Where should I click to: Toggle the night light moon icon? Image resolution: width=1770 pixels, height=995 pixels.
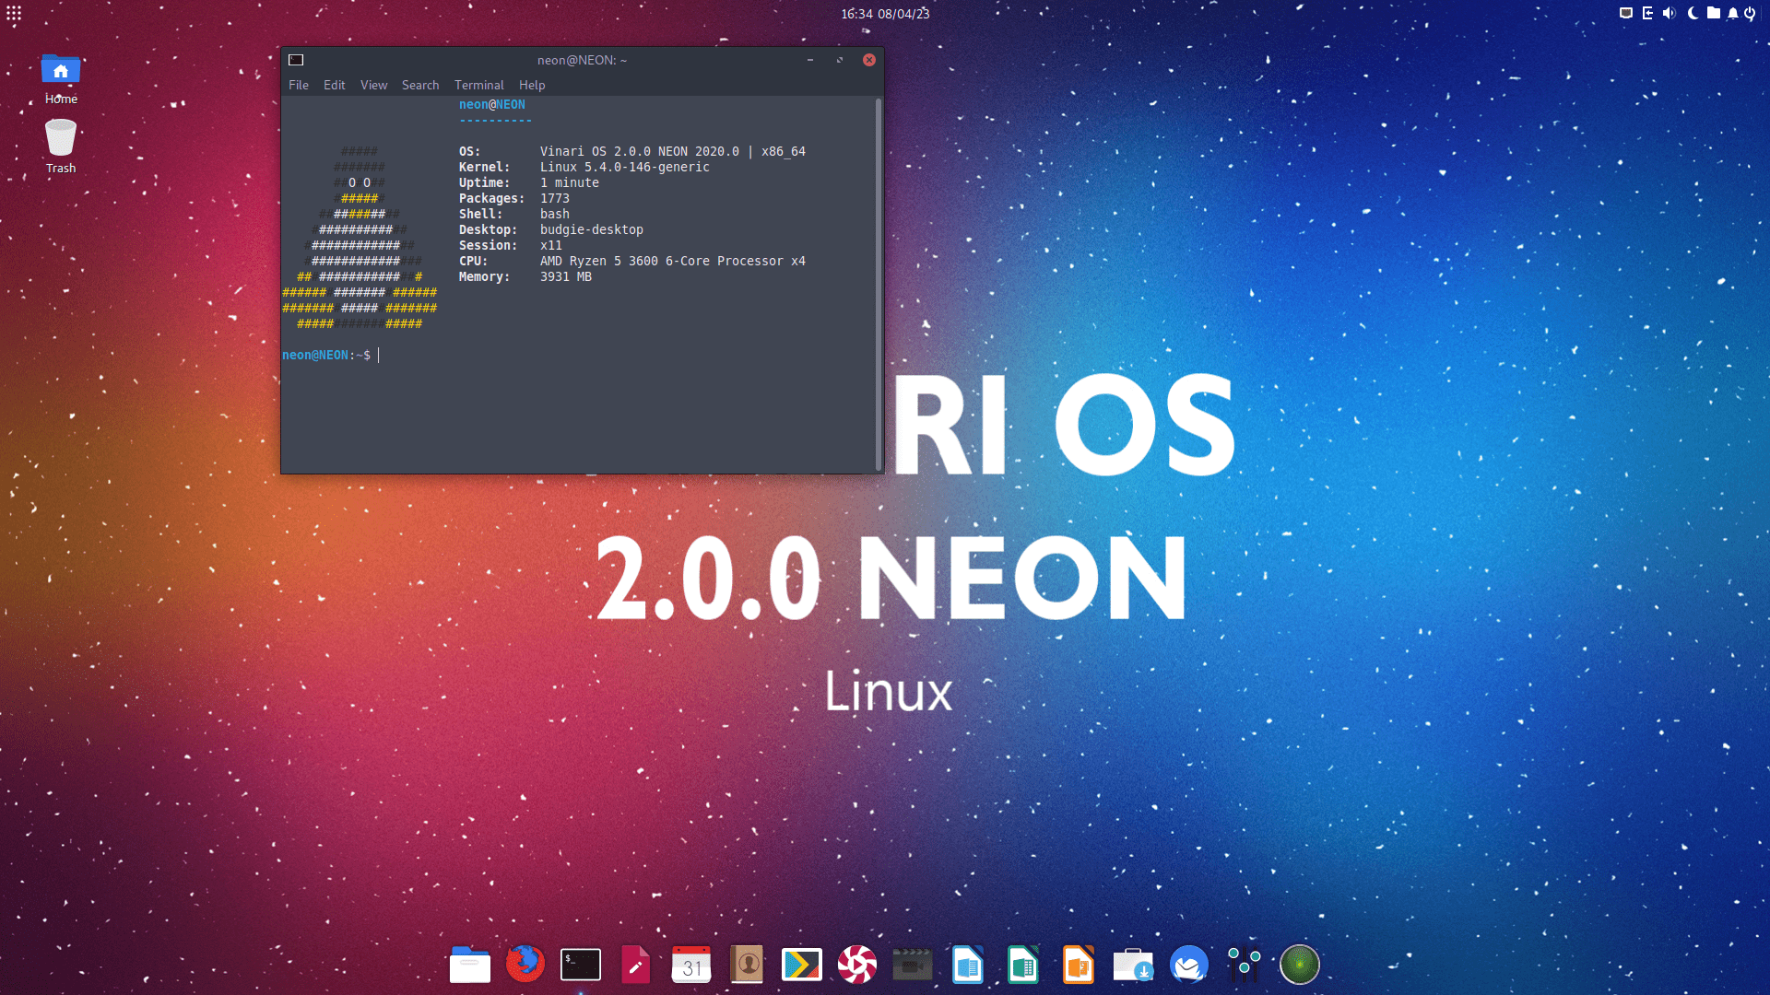(x=1693, y=13)
